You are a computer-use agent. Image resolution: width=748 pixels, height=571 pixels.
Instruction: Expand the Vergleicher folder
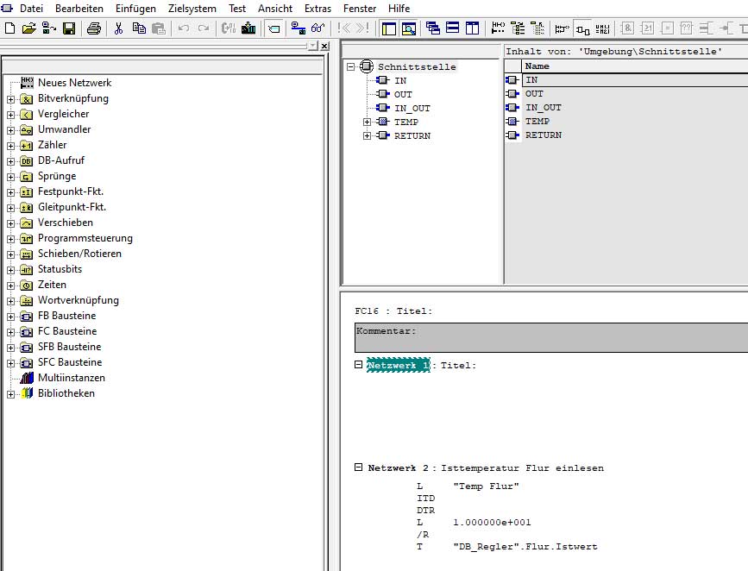point(10,115)
